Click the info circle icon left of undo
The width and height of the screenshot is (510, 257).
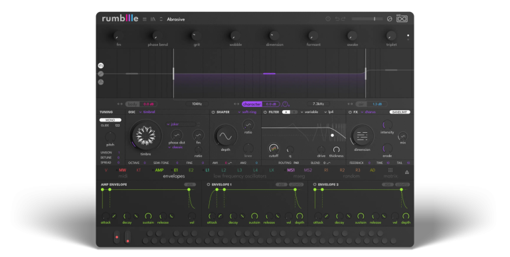[328, 19]
